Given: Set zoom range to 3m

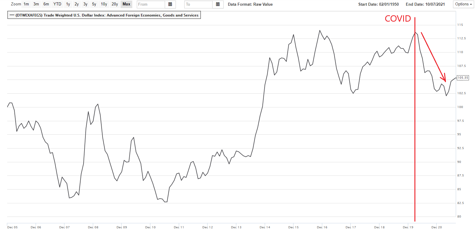Looking at the screenshot, I should (36, 4).
